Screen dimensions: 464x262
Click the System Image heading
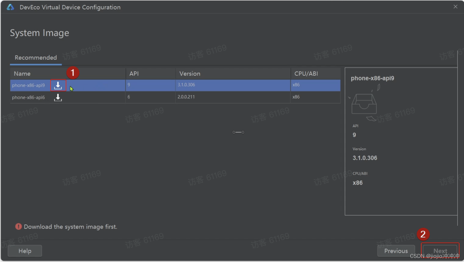(39, 33)
